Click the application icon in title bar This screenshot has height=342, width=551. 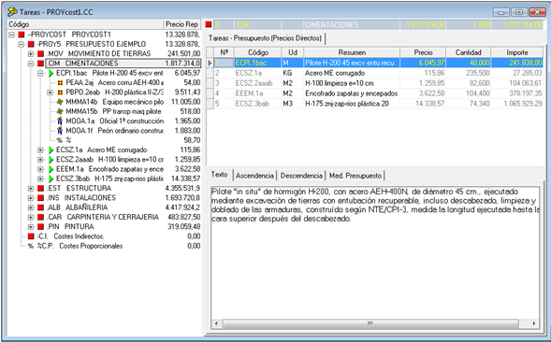tap(12, 12)
